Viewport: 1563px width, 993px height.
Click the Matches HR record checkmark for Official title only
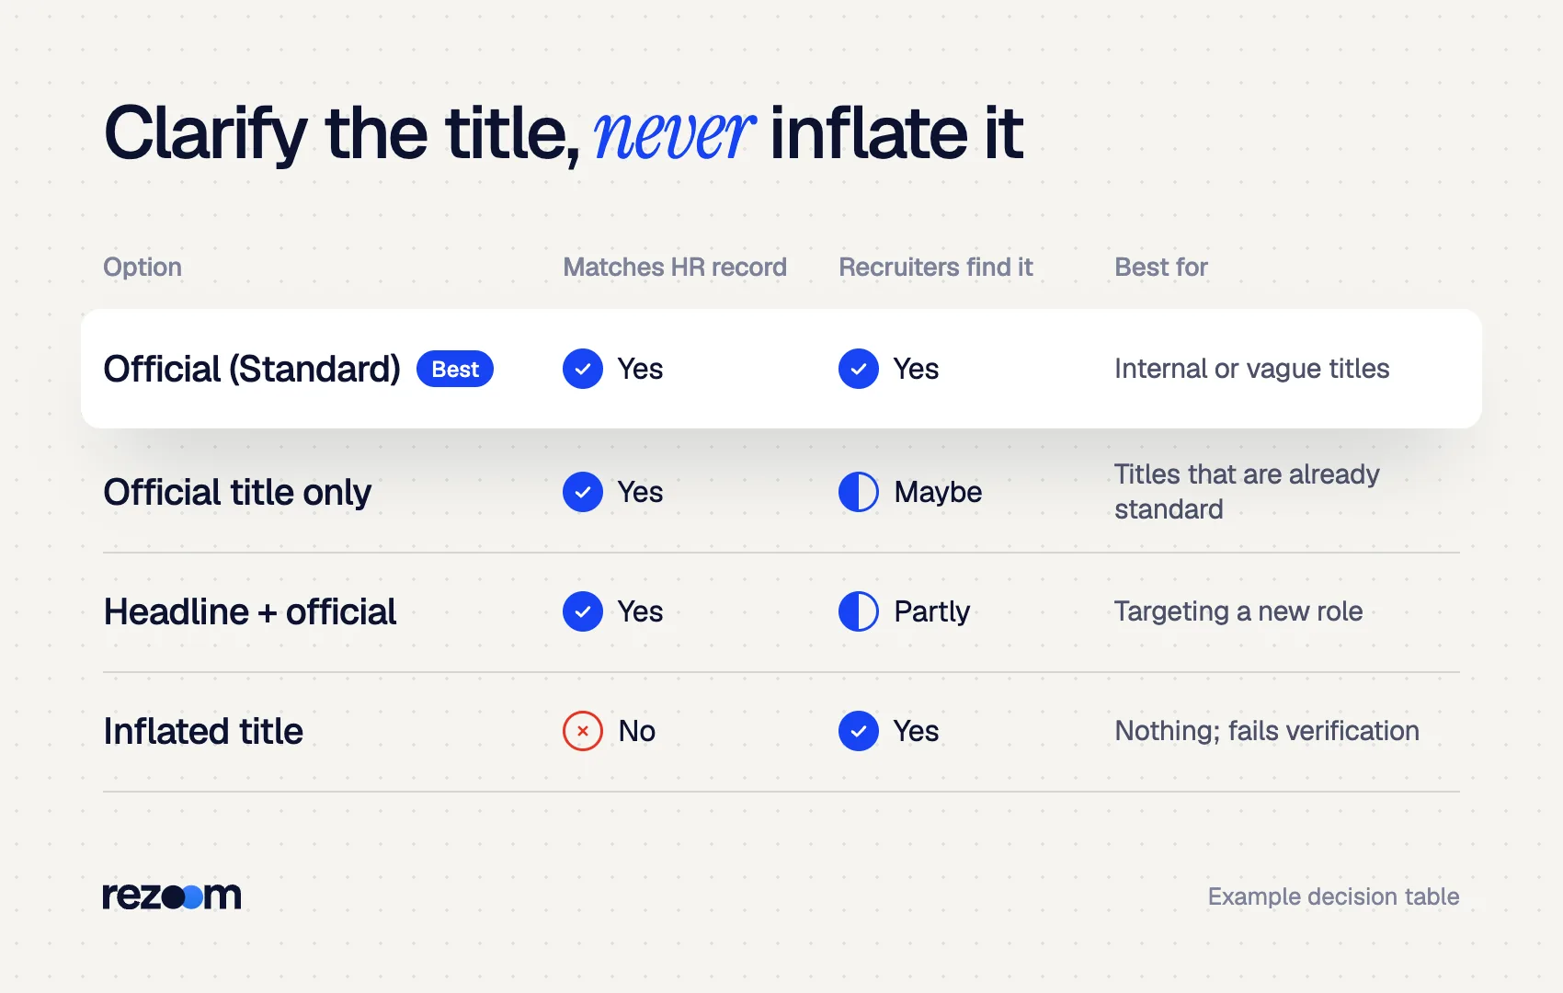click(x=583, y=492)
